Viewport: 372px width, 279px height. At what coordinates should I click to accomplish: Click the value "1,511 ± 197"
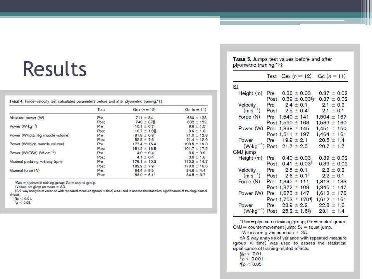[294, 134]
